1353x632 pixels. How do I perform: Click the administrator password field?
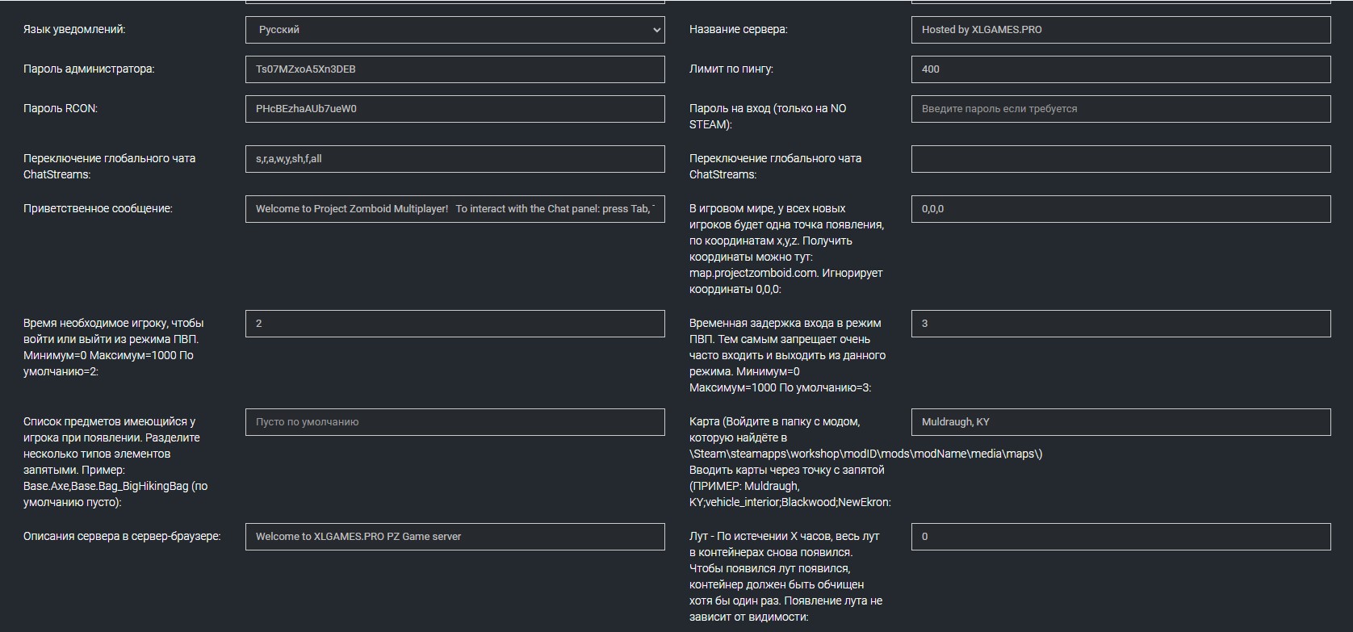click(454, 69)
